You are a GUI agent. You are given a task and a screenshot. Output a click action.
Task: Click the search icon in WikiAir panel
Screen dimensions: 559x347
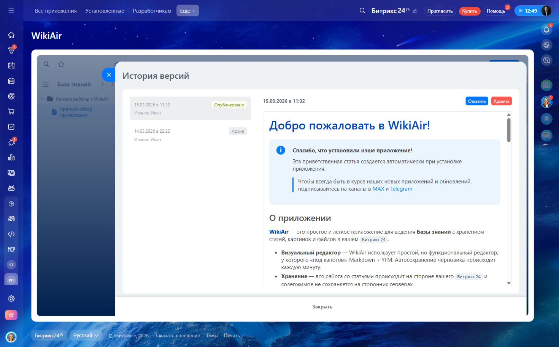pos(46,64)
